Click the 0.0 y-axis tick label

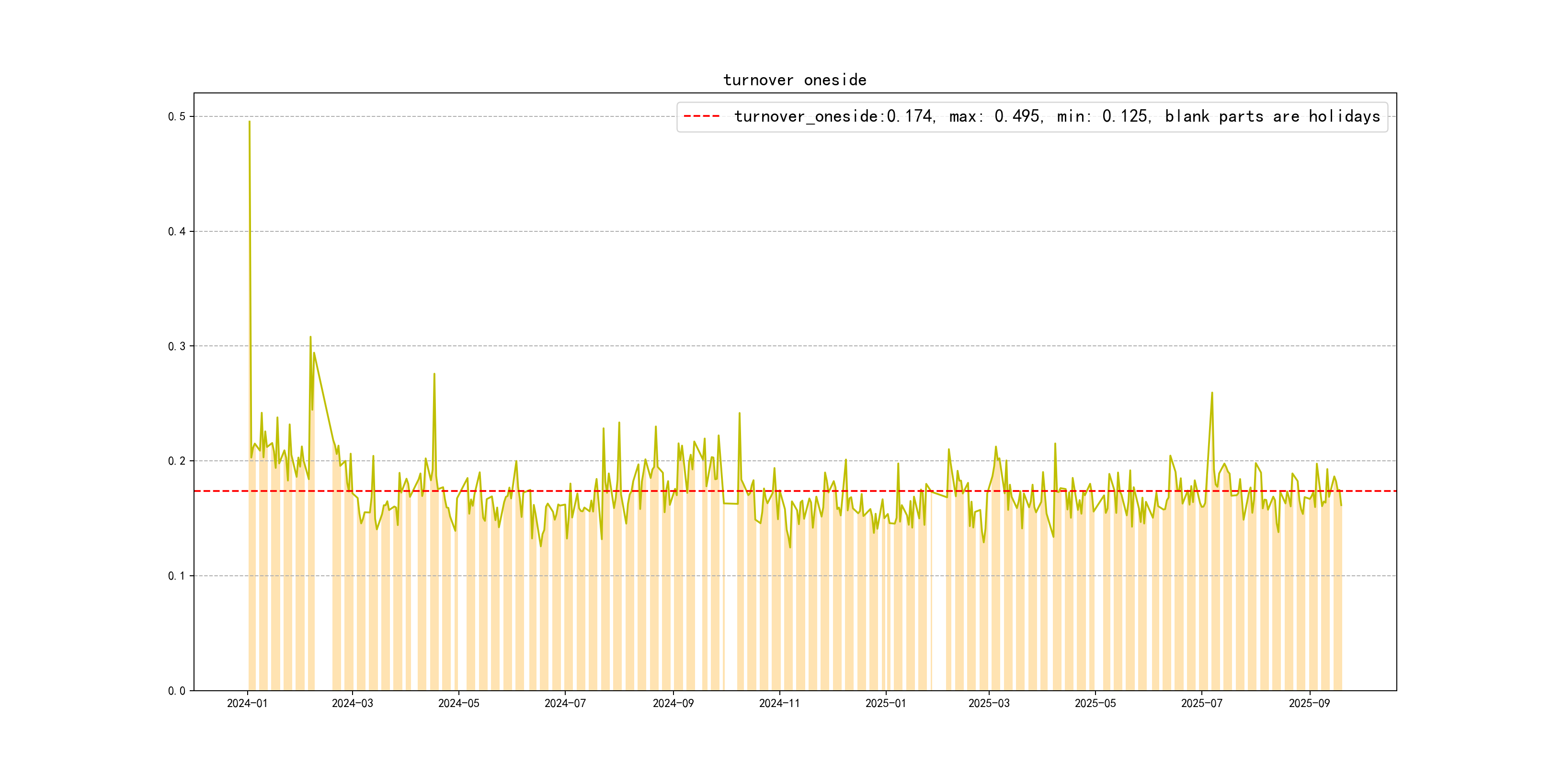177,690
